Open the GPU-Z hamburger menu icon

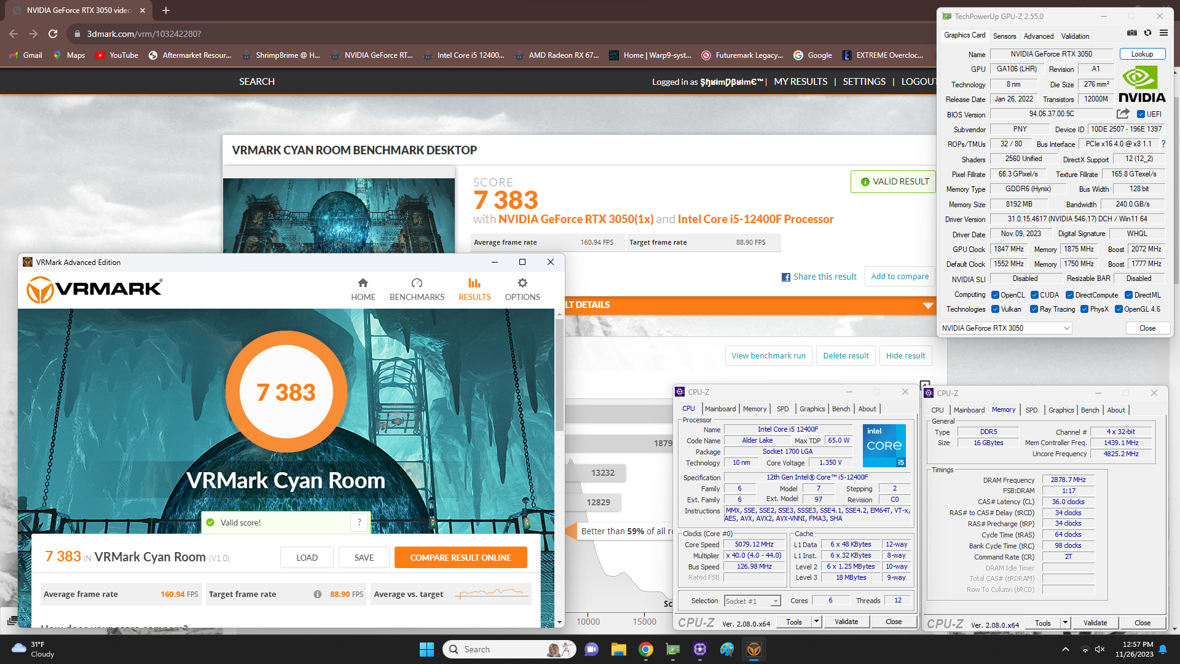(1163, 33)
